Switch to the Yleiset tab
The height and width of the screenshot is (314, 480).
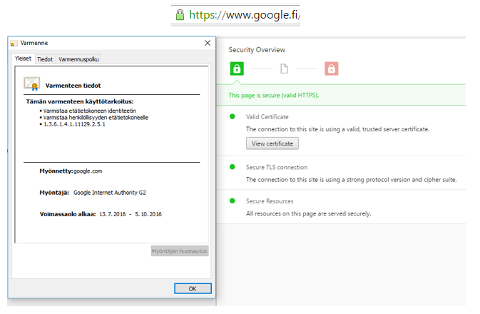(23, 59)
